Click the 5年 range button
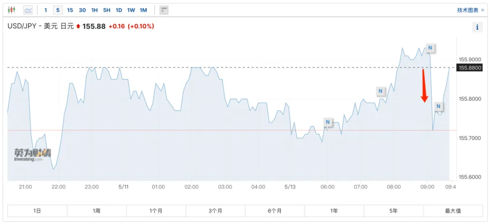The height and width of the screenshot is (224, 490). (393, 211)
